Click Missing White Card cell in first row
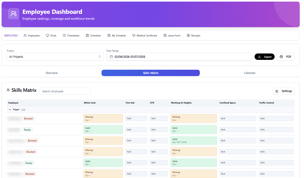 point(103,118)
